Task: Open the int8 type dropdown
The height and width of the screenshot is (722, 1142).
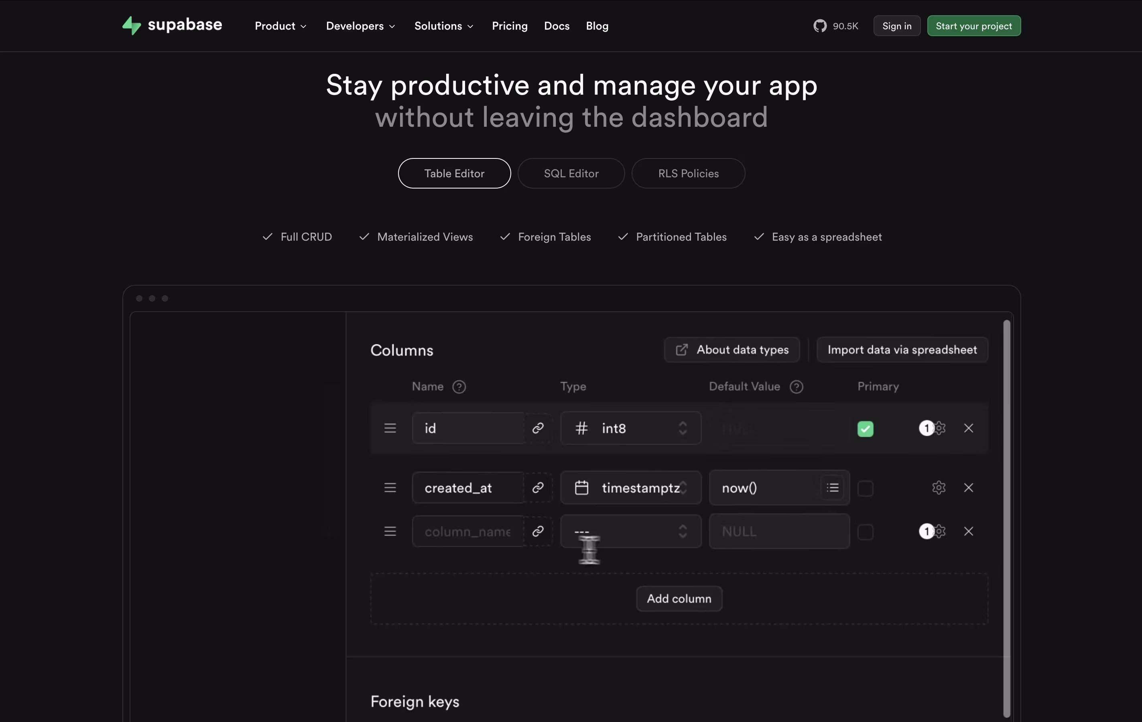Action: (630, 428)
